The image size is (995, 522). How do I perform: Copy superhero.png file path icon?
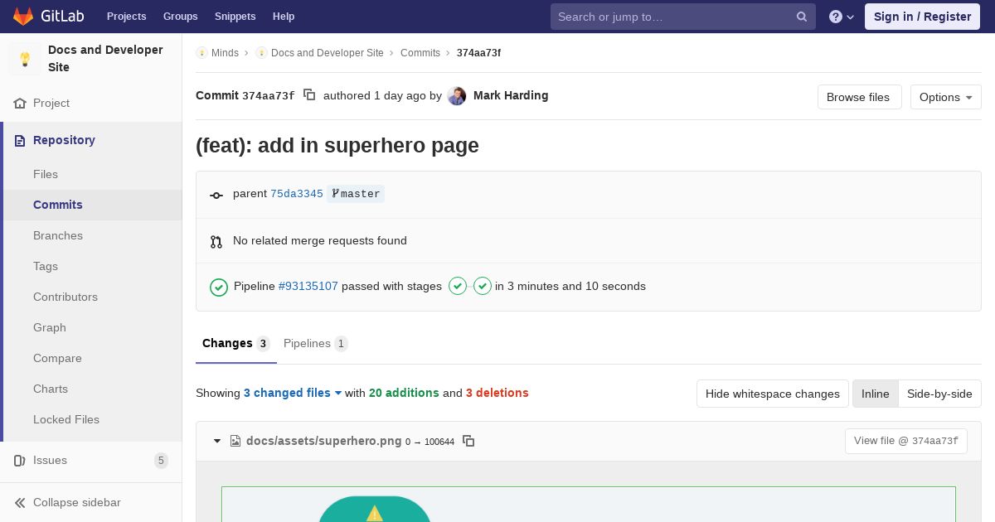pos(468,441)
